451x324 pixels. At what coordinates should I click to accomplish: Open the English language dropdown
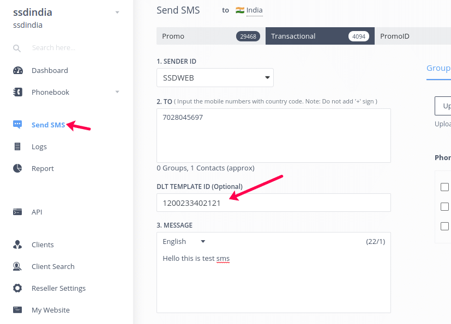coord(184,242)
